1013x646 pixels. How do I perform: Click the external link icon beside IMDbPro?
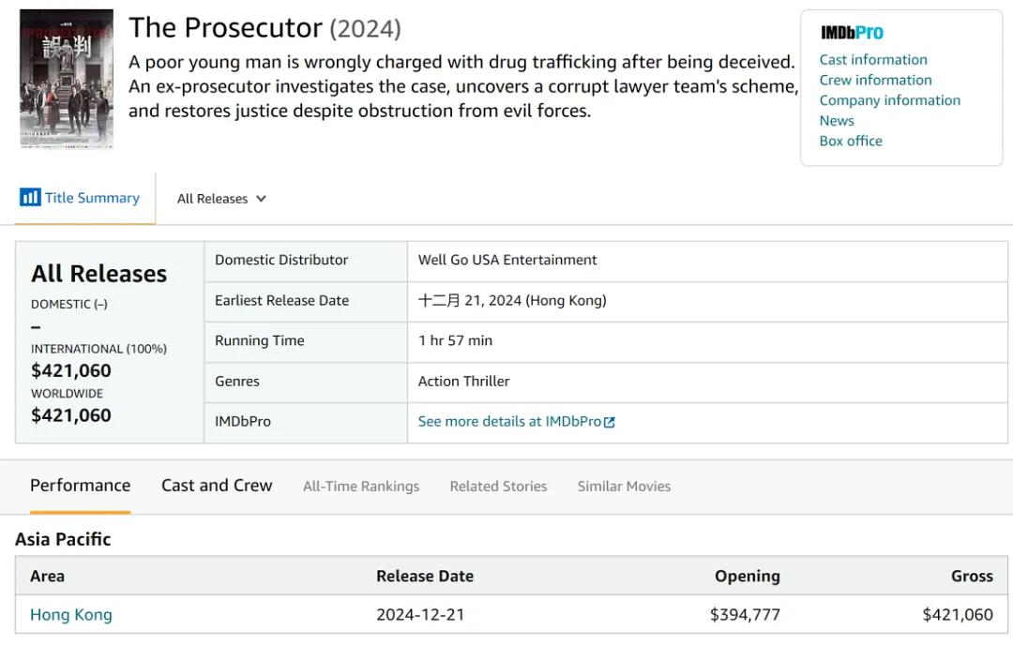point(610,422)
